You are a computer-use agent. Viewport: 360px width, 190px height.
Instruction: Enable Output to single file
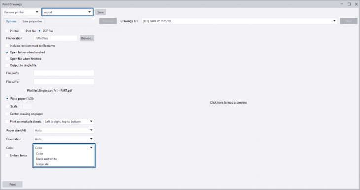(x=7, y=65)
